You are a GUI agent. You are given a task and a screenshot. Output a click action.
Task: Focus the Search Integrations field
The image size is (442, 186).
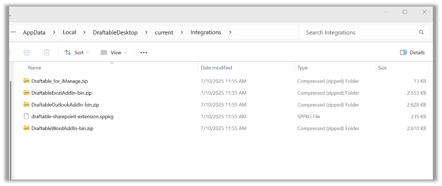pyautogui.click(x=364, y=33)
